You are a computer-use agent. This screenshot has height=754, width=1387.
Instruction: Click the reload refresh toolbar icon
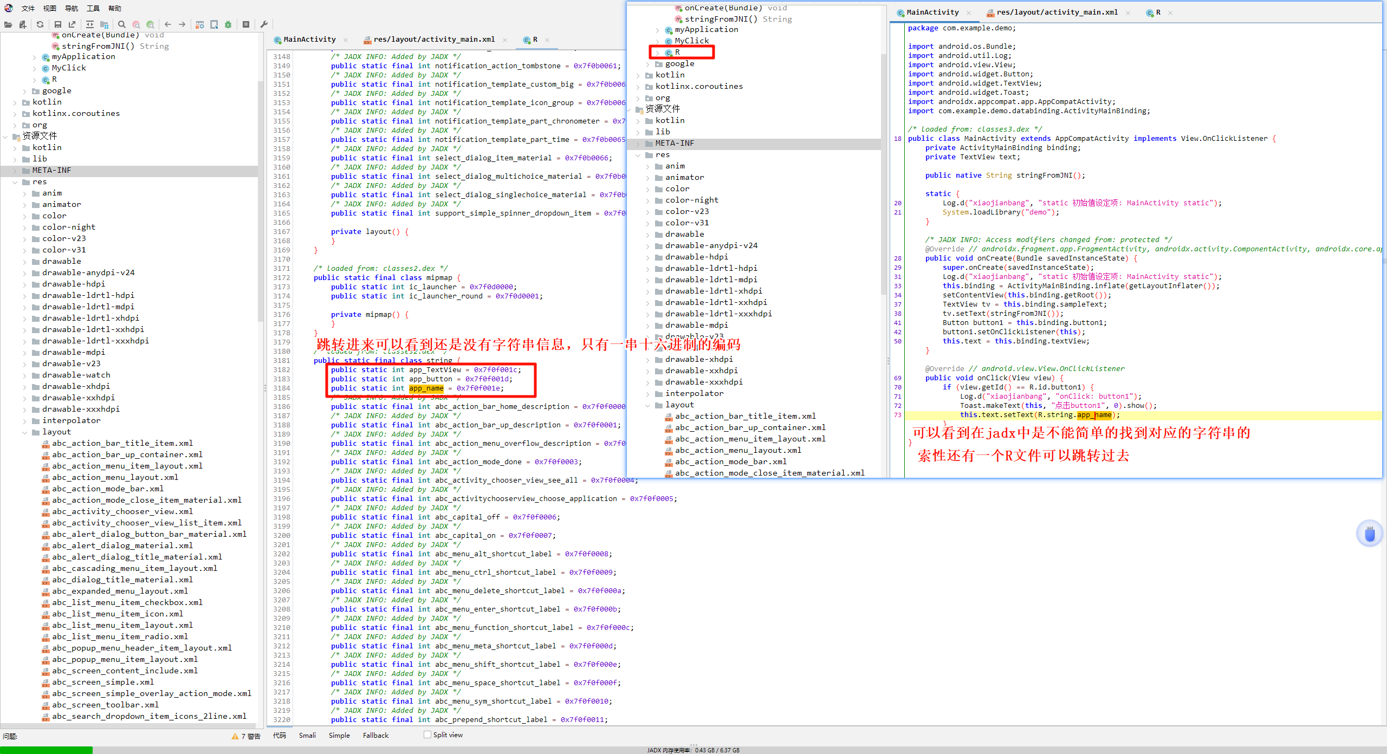click(x=40, y=24)
